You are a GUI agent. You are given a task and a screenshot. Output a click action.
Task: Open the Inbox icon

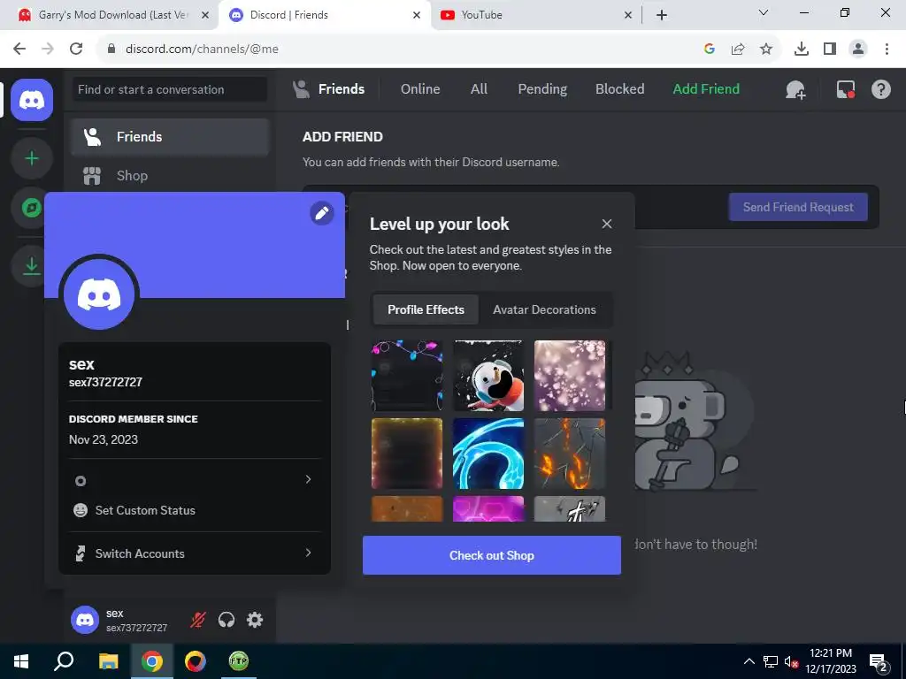(x=845, y=89)
